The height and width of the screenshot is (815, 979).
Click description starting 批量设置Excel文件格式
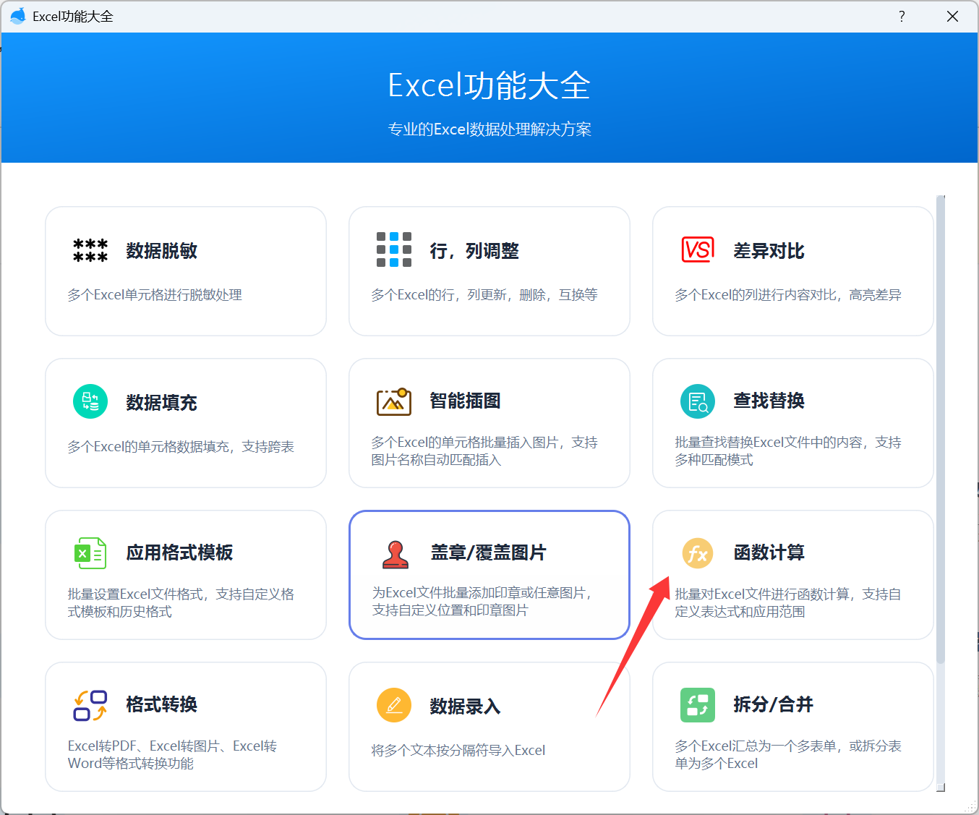[181, 603]
